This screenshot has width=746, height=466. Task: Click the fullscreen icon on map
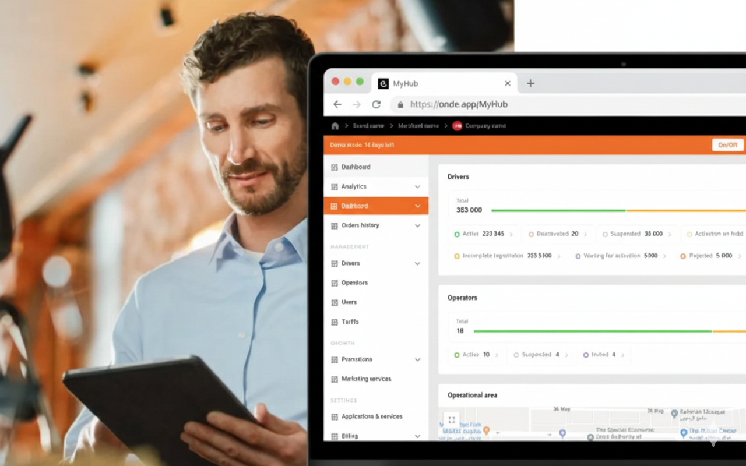tap(451, 420)
